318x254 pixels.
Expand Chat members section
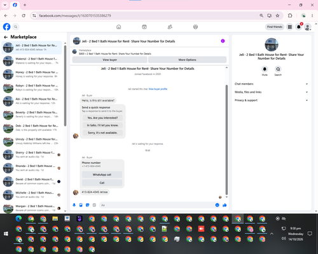(x=272, y=84)
